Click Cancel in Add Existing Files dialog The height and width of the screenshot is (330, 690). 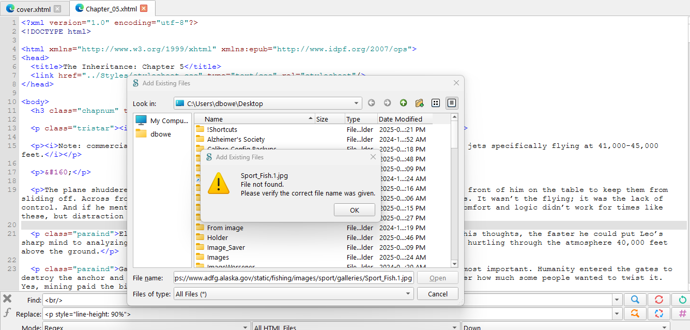pyautogui.click(x=438, y=294)
